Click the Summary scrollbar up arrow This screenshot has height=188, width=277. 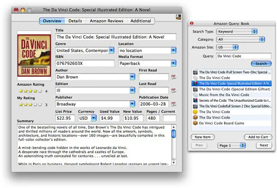tap(173, 127)
